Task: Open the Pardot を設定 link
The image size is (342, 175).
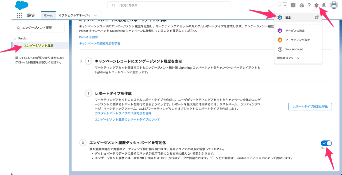Action: point(89,37)
